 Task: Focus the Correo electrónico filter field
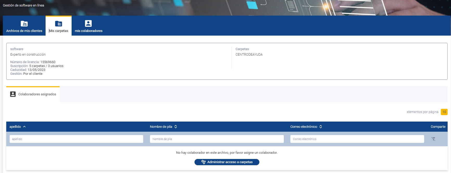point(357,139)
